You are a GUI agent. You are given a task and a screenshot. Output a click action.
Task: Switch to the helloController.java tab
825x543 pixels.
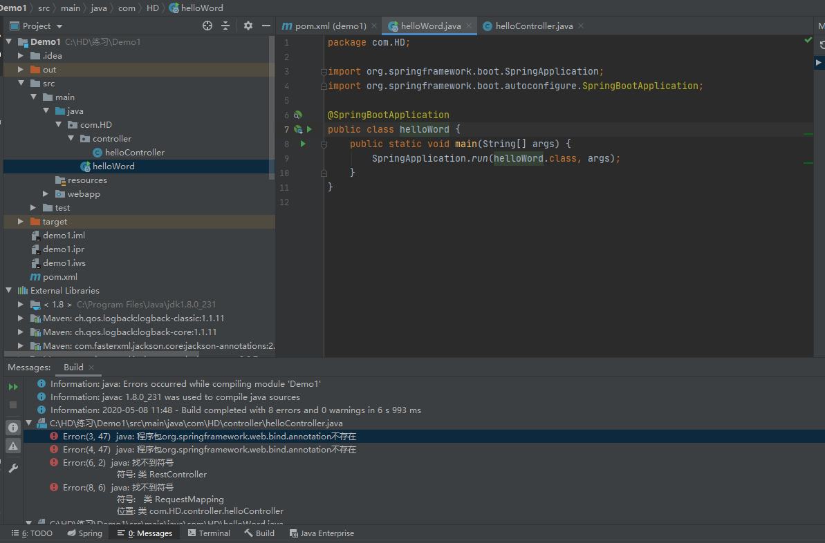(x=533, y=26)
